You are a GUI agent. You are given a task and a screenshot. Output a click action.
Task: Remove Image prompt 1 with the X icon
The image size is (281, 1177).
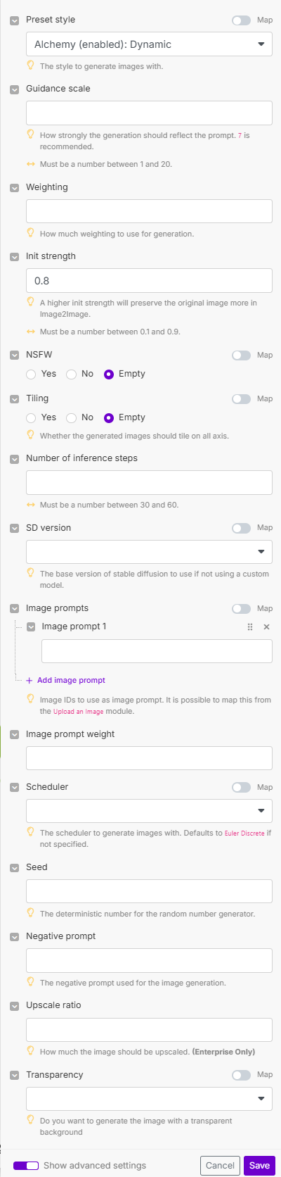266,627
